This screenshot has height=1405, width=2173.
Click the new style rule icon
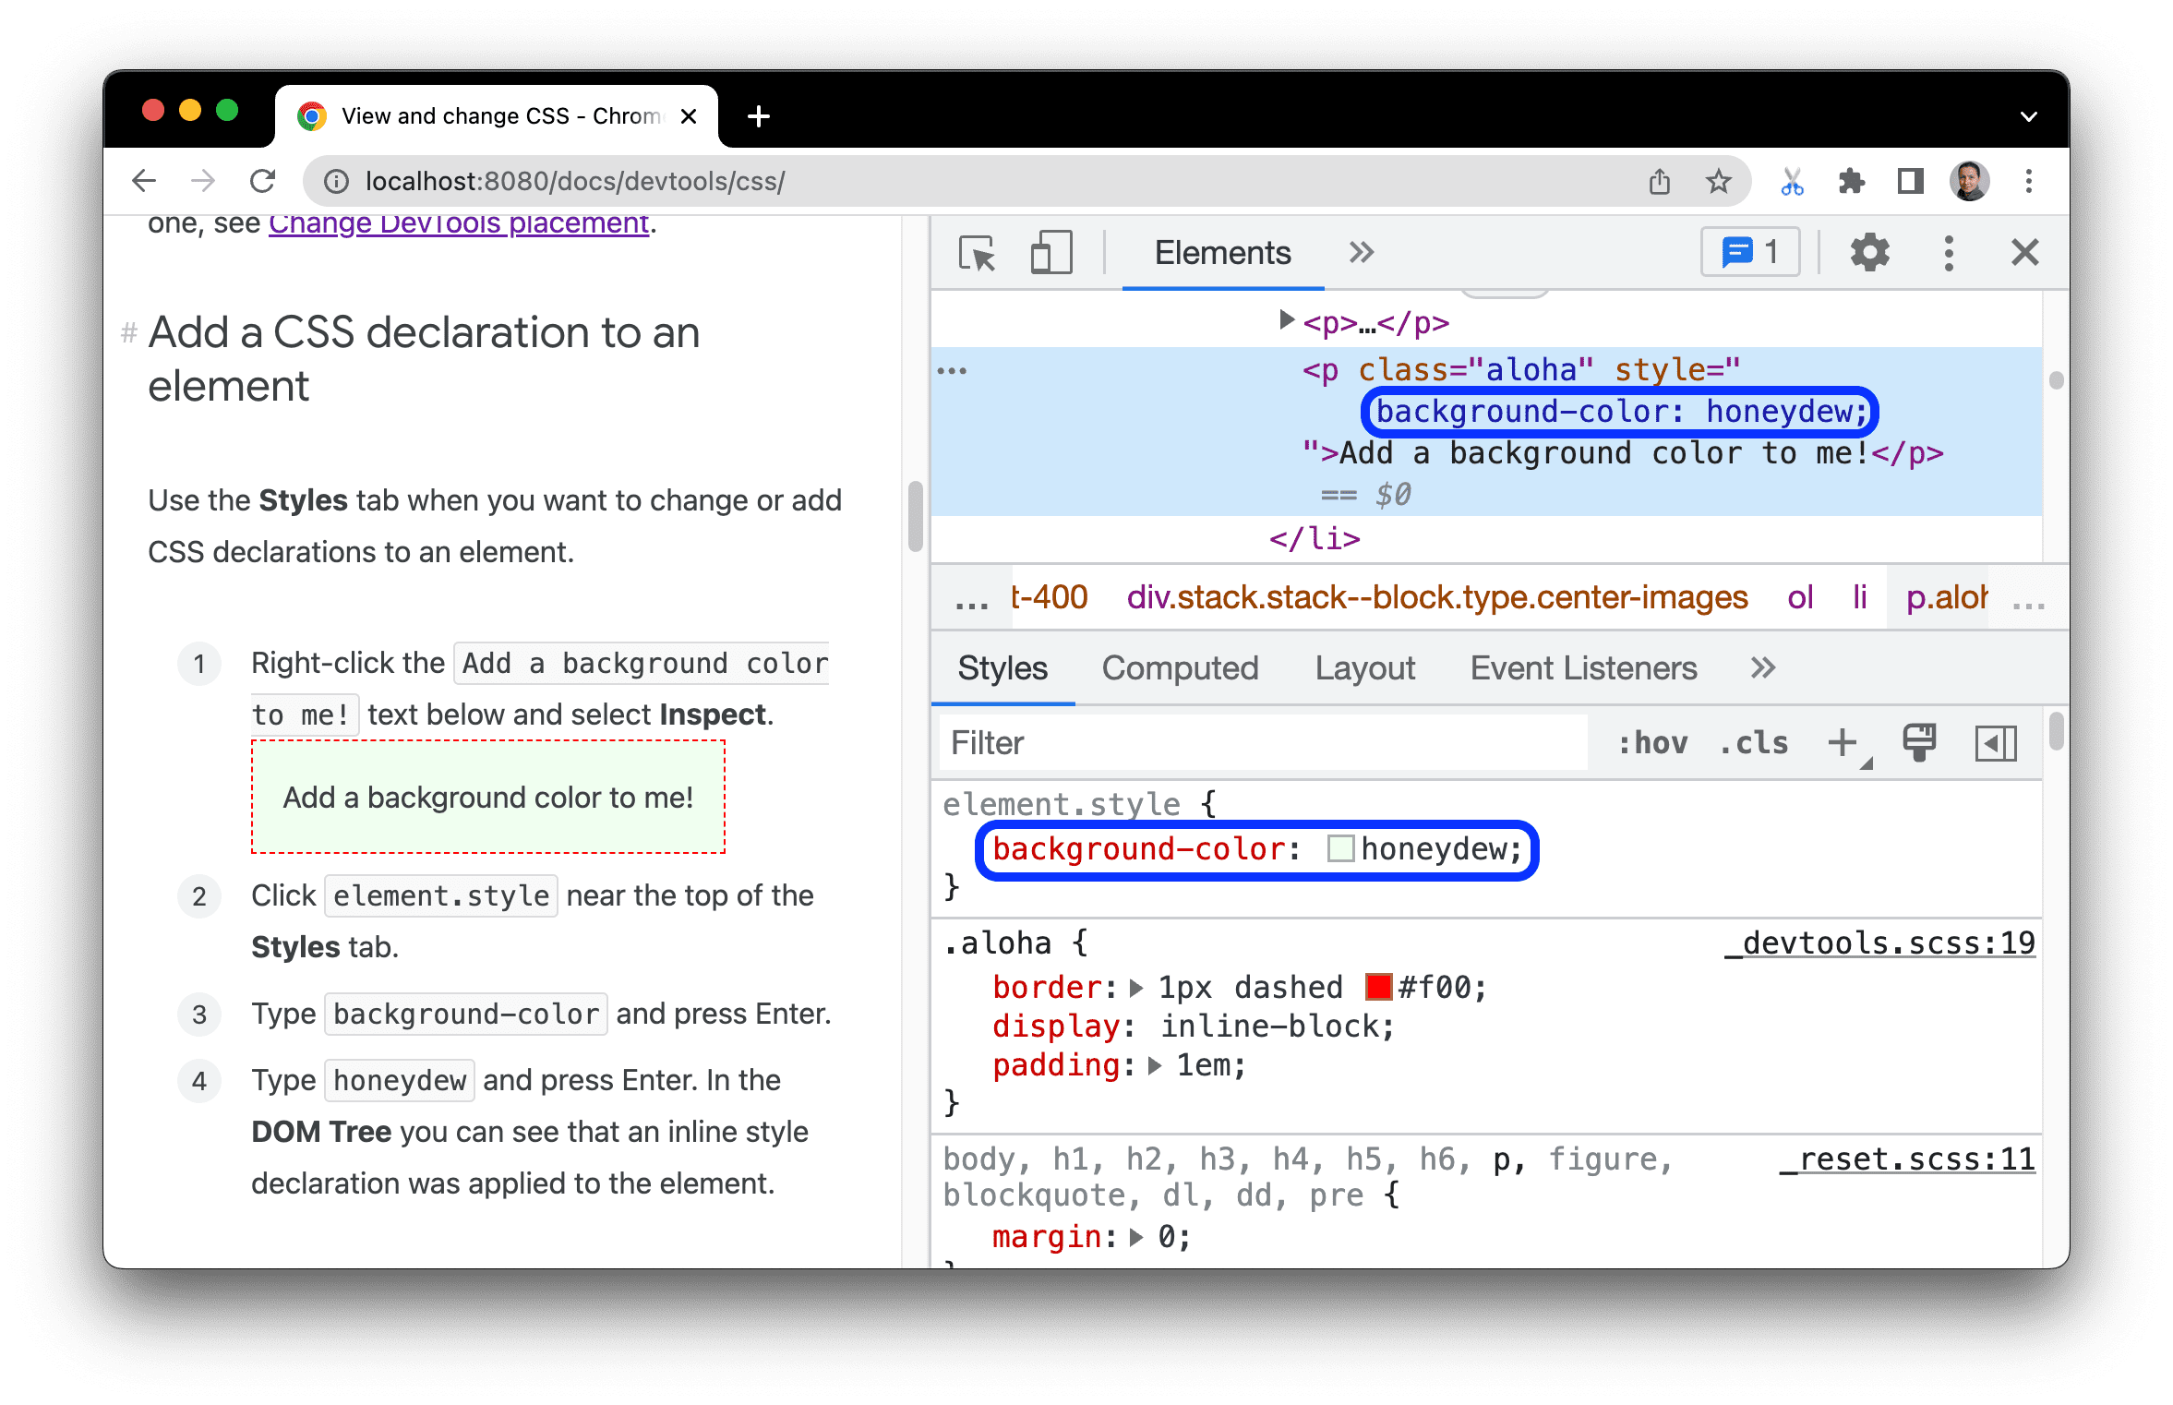pos(1842,743)
